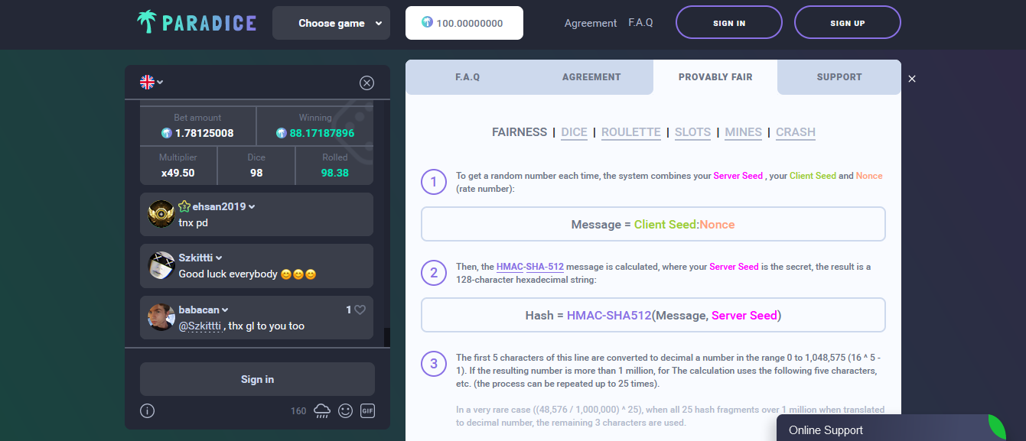The height and width of the screenshot is (441, 1026).
Task: Switch to the Support tab
Action: (x=839, y=77)
